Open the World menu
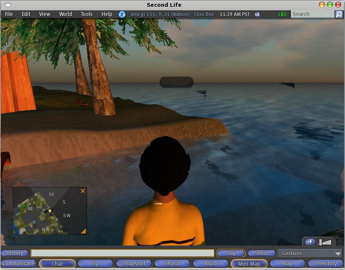 65,14
